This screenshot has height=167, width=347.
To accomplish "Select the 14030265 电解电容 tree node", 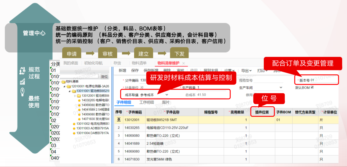I will [93, 100].
